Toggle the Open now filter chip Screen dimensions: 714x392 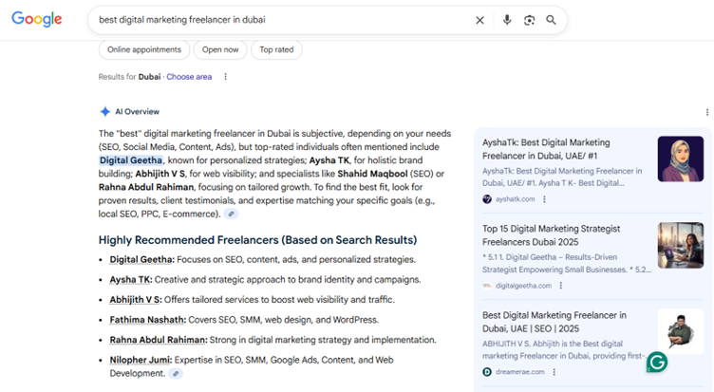pos(220,49)
